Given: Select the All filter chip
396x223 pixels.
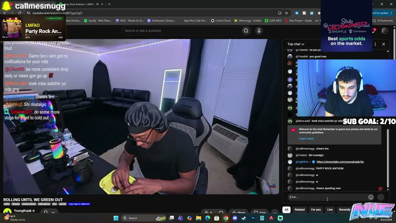Looking at the screenshot, I should [286, 210].
